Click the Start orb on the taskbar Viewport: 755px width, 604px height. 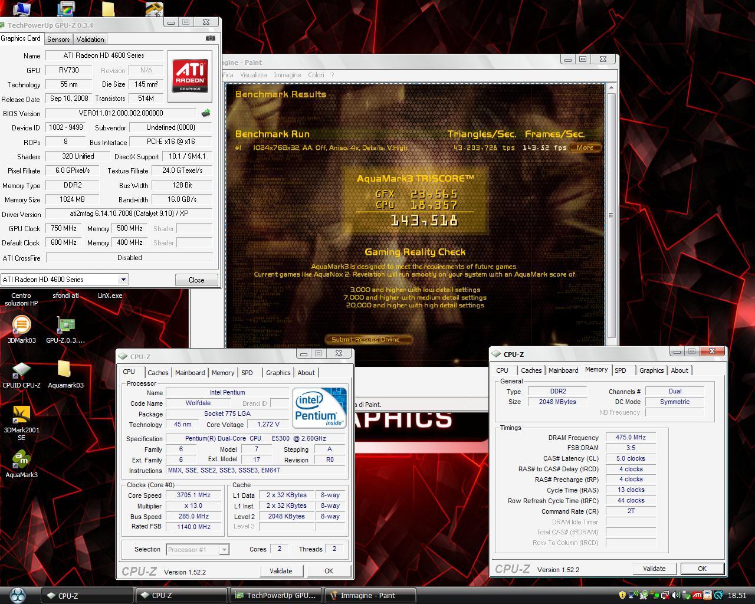(18, 595)
